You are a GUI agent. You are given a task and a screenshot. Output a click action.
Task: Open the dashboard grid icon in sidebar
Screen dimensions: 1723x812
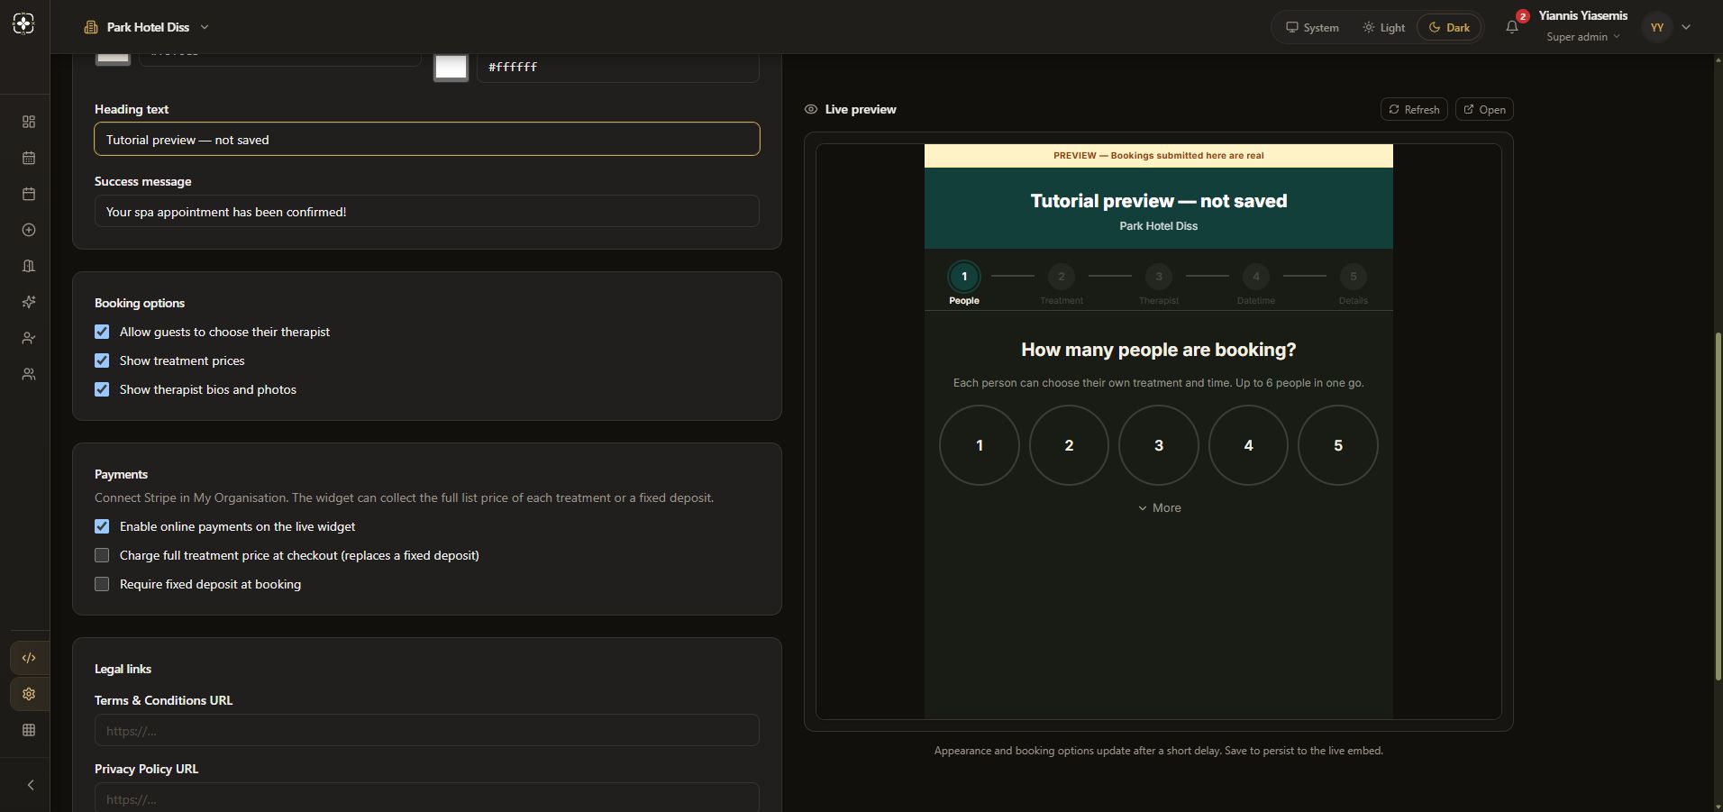click(x=29, y=122)
